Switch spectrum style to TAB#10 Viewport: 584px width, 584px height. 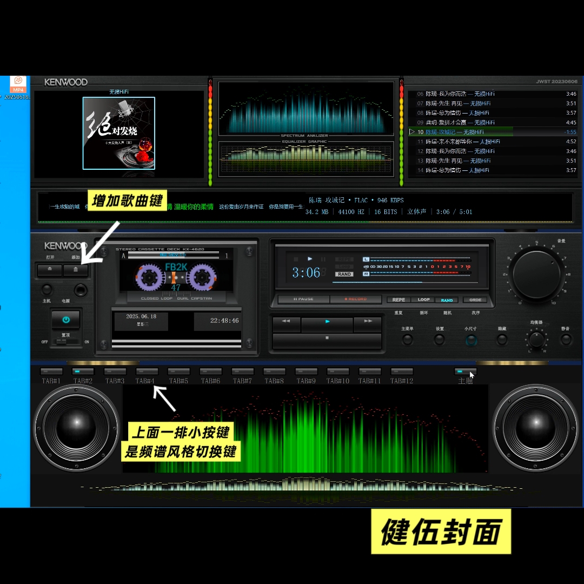click(x=338, y=371)
